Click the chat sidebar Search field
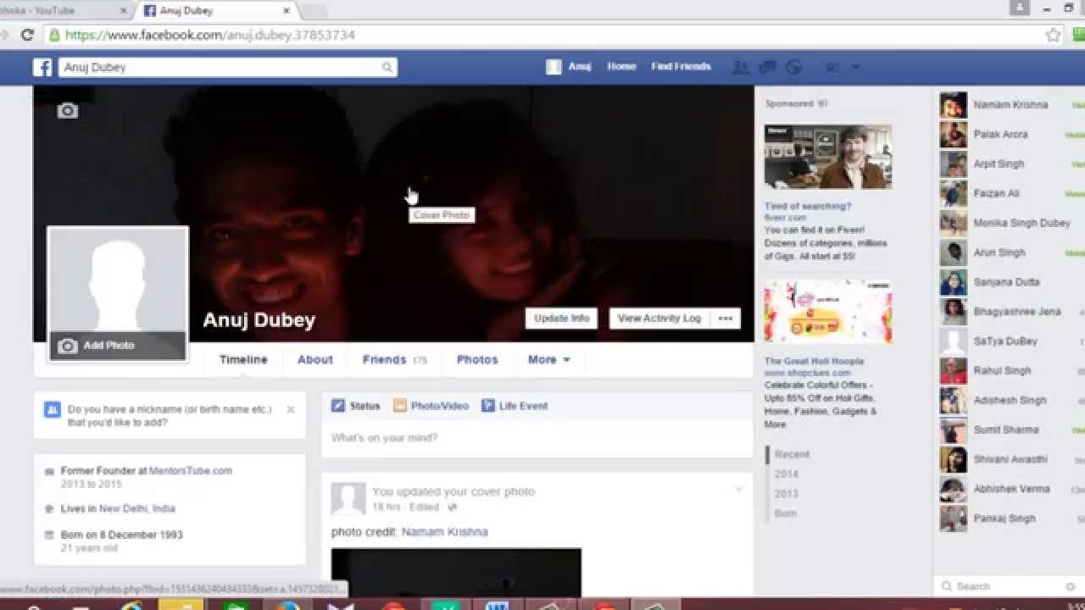The width and height of the screenshot is (1085, 610). click(x=1000, y=586)
